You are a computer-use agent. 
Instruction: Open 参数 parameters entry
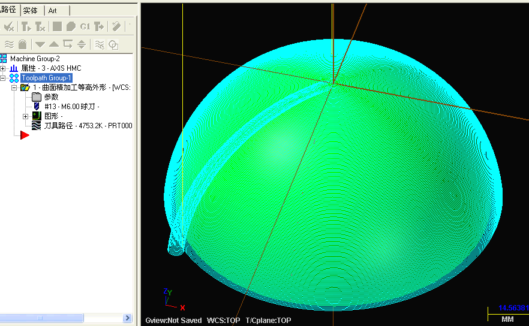52,97
